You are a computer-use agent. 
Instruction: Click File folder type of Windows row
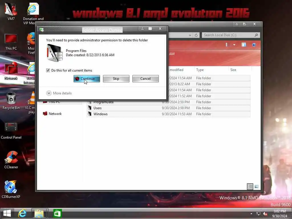(204, 114)
